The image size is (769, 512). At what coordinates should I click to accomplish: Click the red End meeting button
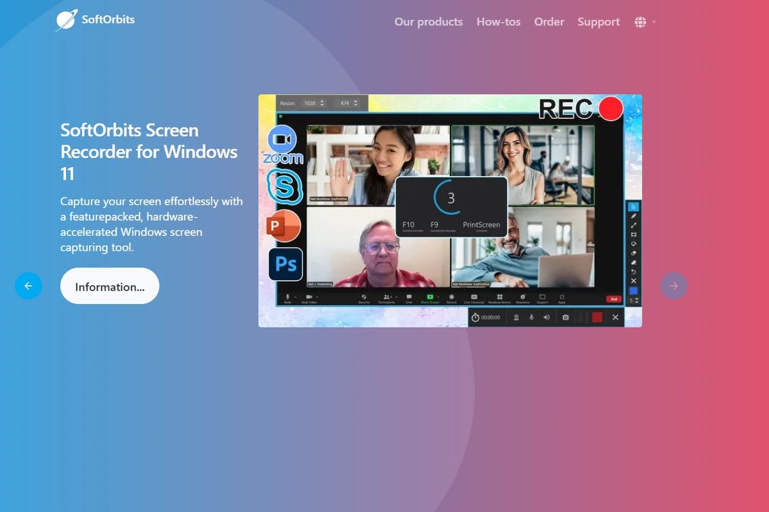614,299
